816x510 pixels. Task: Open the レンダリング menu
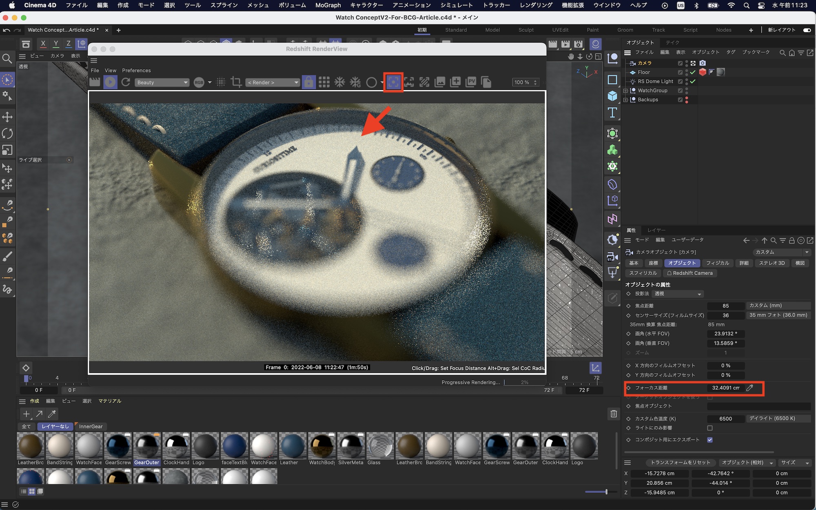pyautogui.click(x=536, y=5)
